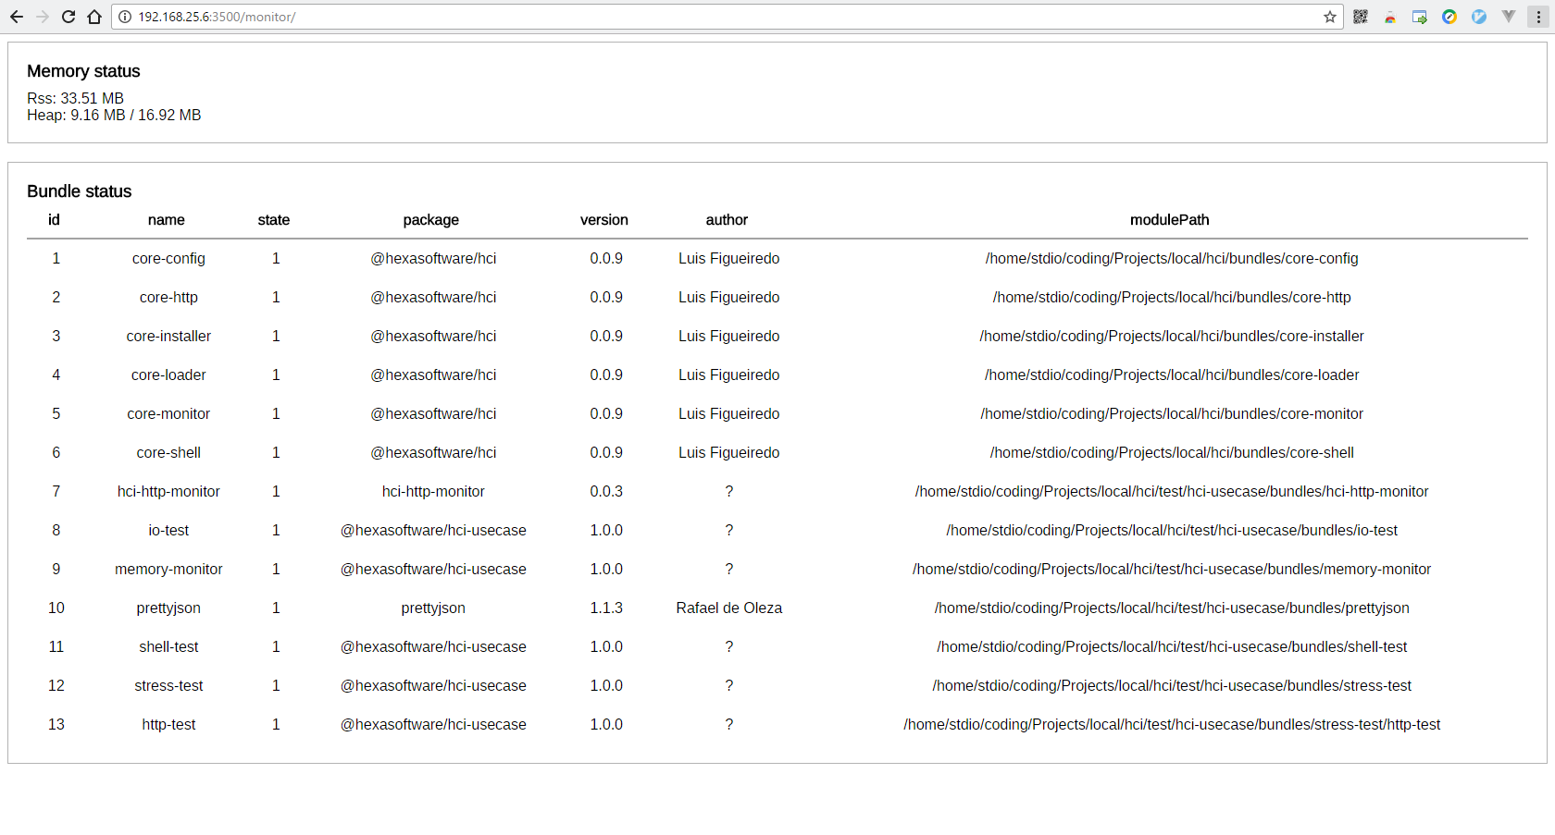Open the QR code extension
1555x835 pixels.
[1361, 17]
